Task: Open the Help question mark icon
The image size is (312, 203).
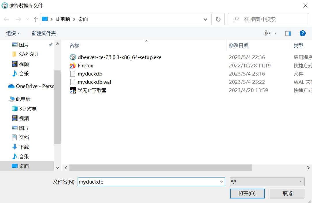Action: click(302, 33)
